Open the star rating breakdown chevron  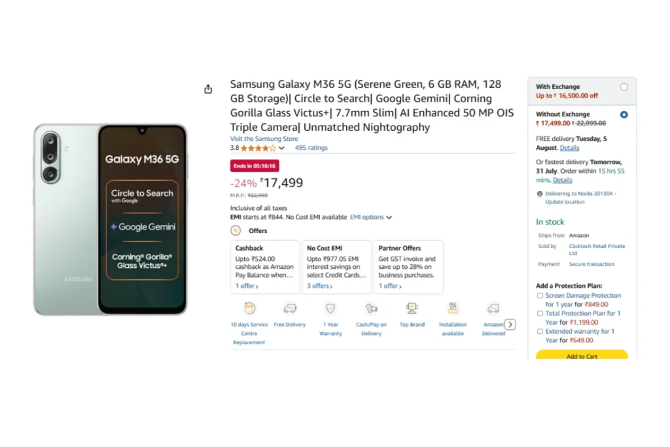[x=282, y=148]
